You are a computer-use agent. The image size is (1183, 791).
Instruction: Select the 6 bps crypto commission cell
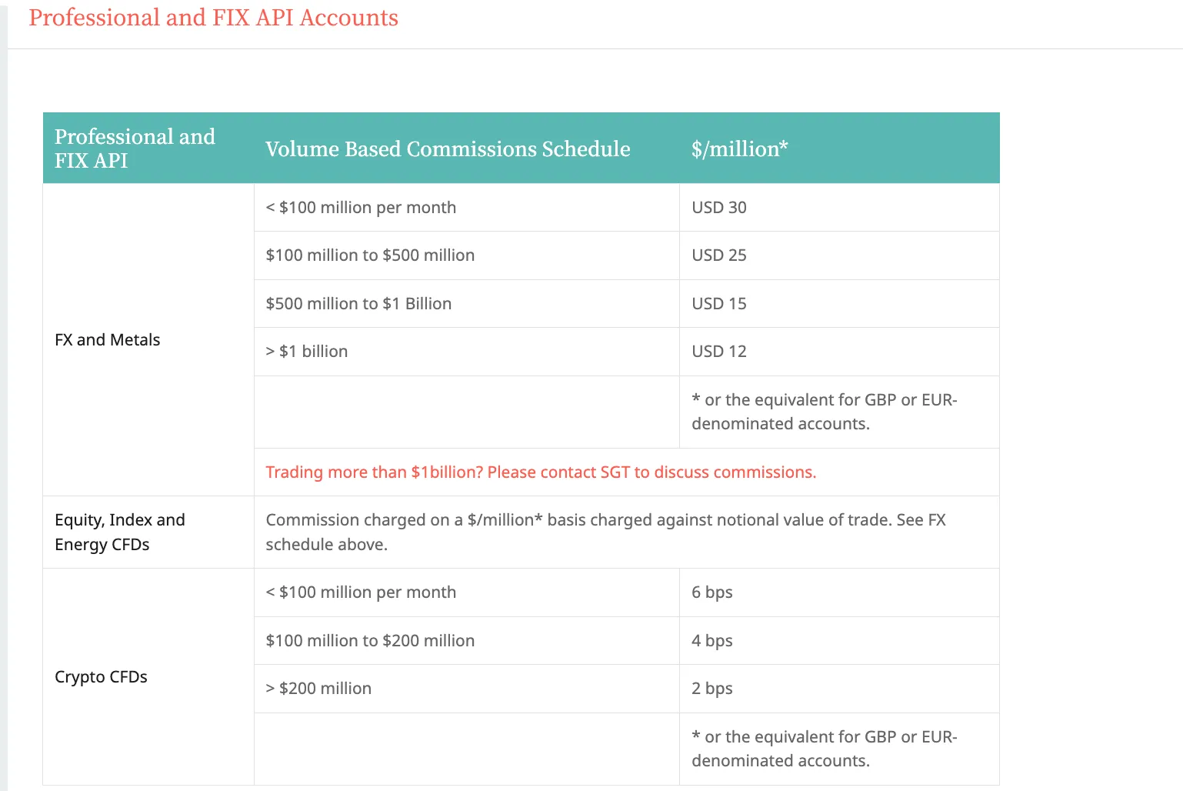[839, 592]
